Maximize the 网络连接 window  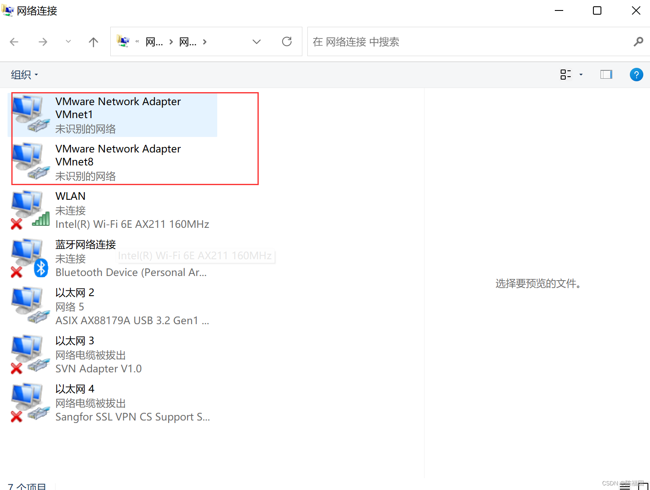(x=597, y=10)
